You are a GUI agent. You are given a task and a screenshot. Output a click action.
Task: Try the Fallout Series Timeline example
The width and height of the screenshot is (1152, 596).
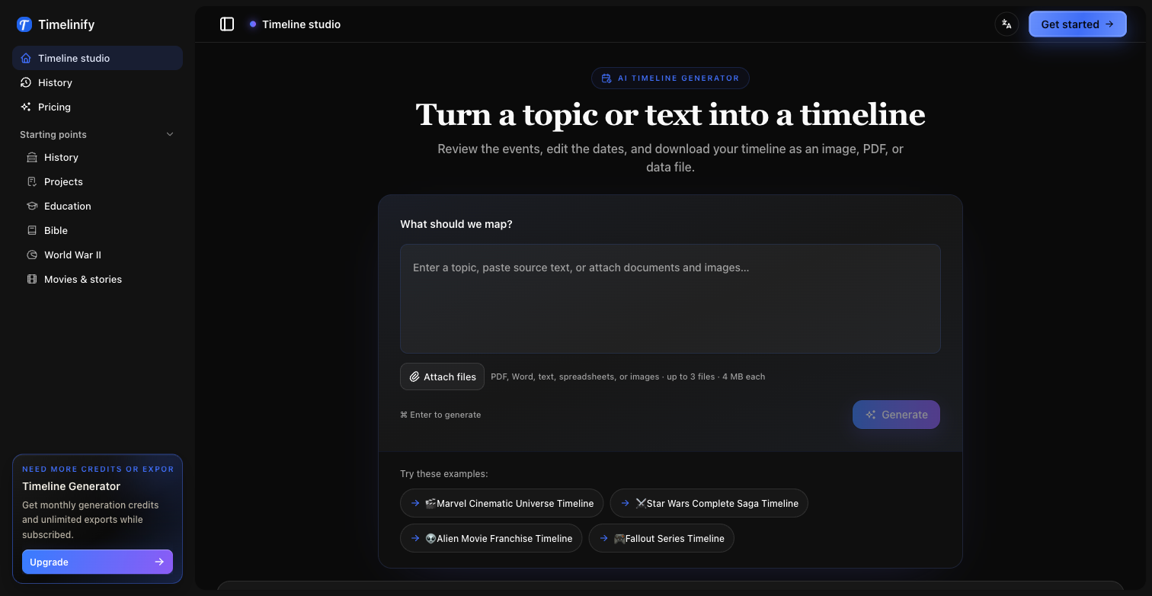click(661, 538)
